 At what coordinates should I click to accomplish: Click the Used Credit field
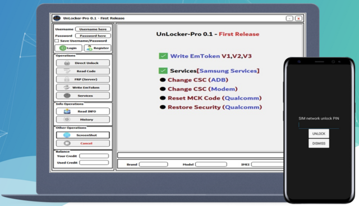click(x=94, y=162)
